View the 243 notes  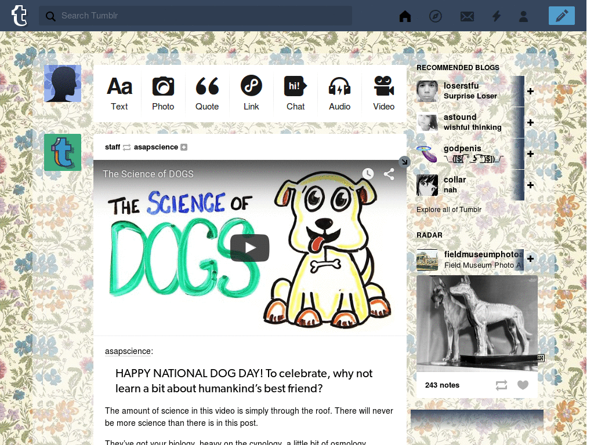[442, 385]
